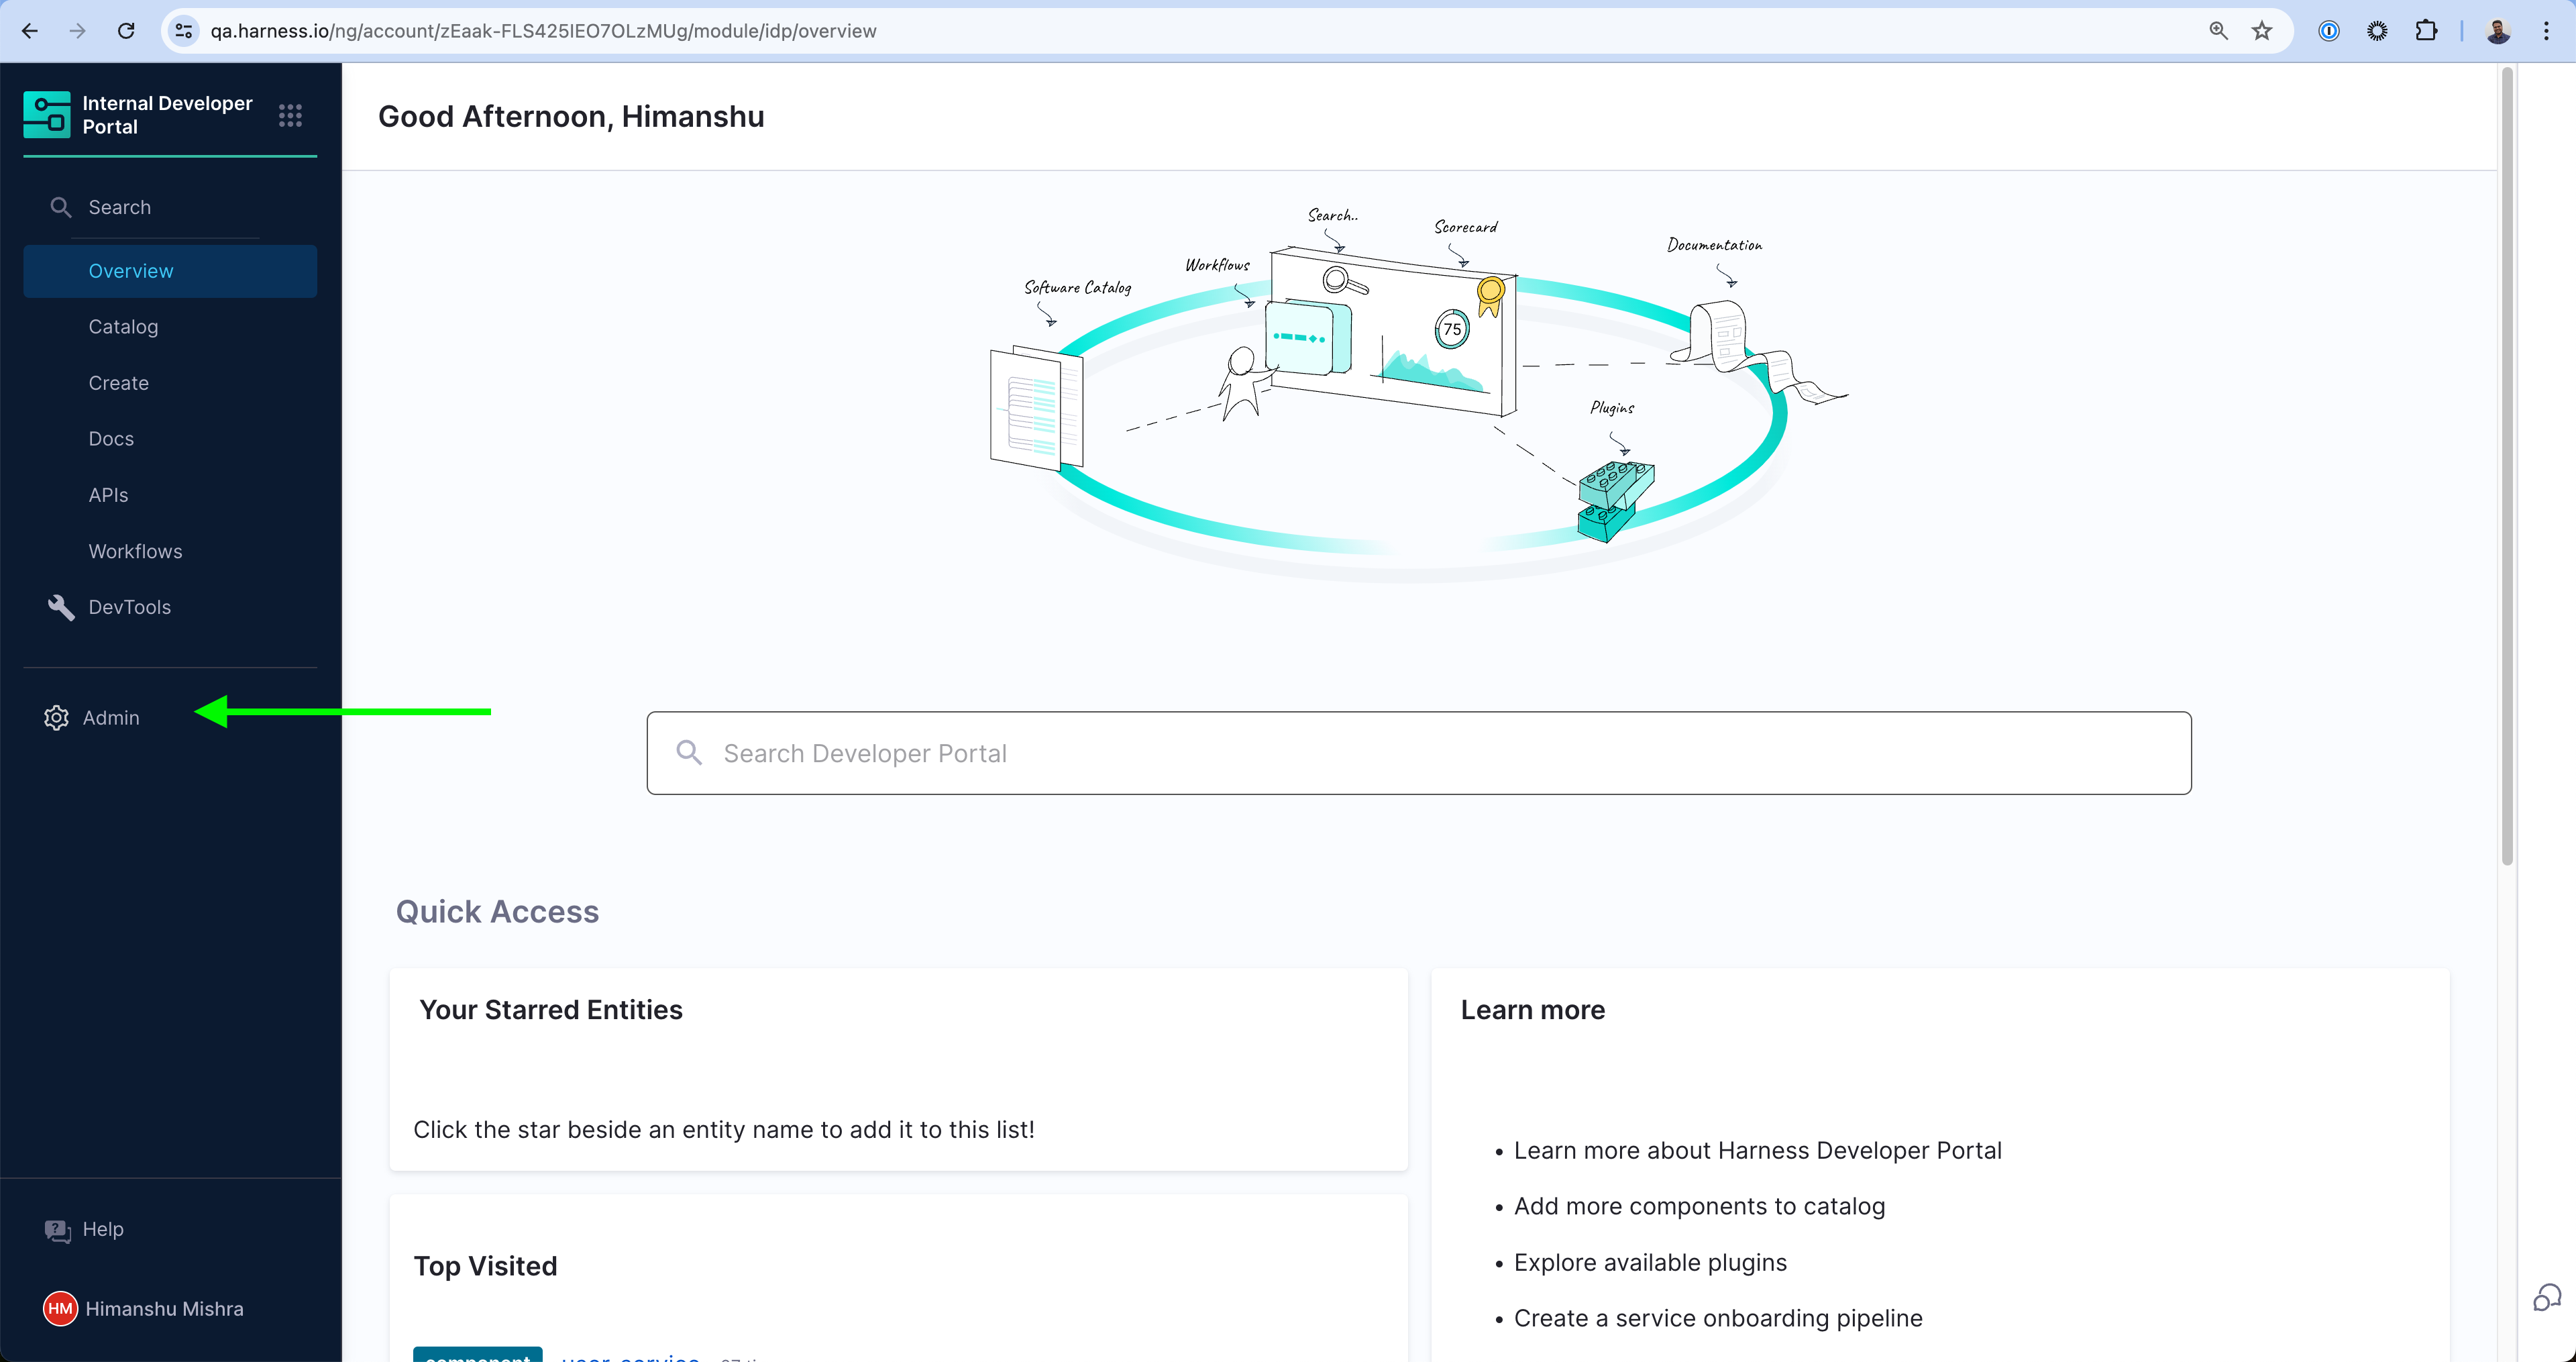
Task: Open site information in address bar
Action: [x=184, y=31]
